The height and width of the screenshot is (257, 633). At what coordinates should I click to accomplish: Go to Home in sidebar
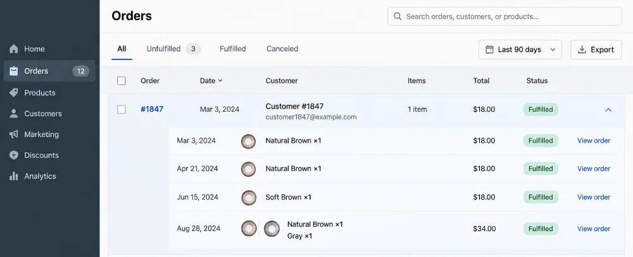[49, 49]
